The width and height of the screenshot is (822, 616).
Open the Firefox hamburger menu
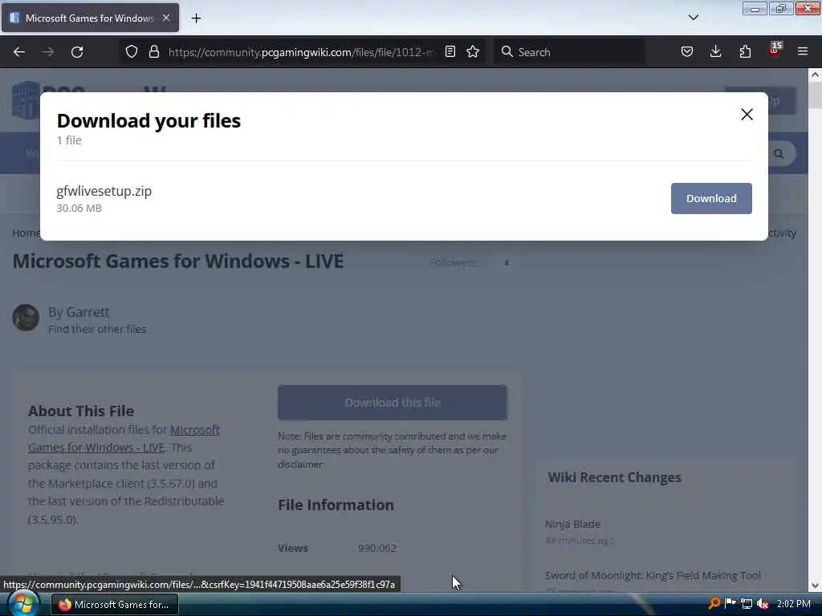tap(803, 51)
